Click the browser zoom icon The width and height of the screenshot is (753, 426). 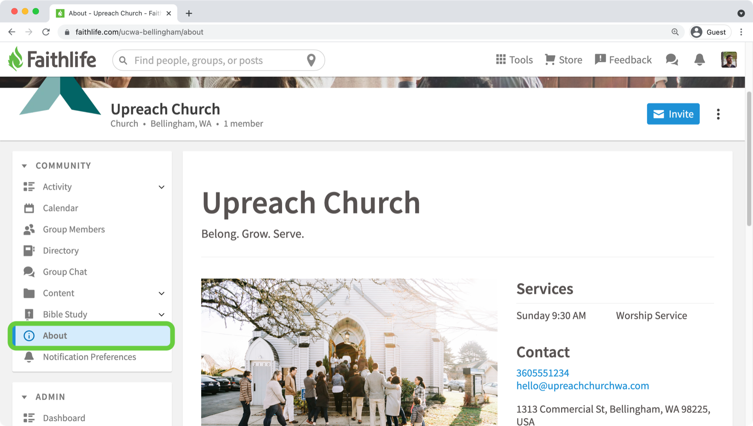pyautogui.click(x=675, y=32)
